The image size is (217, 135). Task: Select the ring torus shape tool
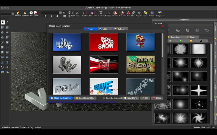[2, 67]
